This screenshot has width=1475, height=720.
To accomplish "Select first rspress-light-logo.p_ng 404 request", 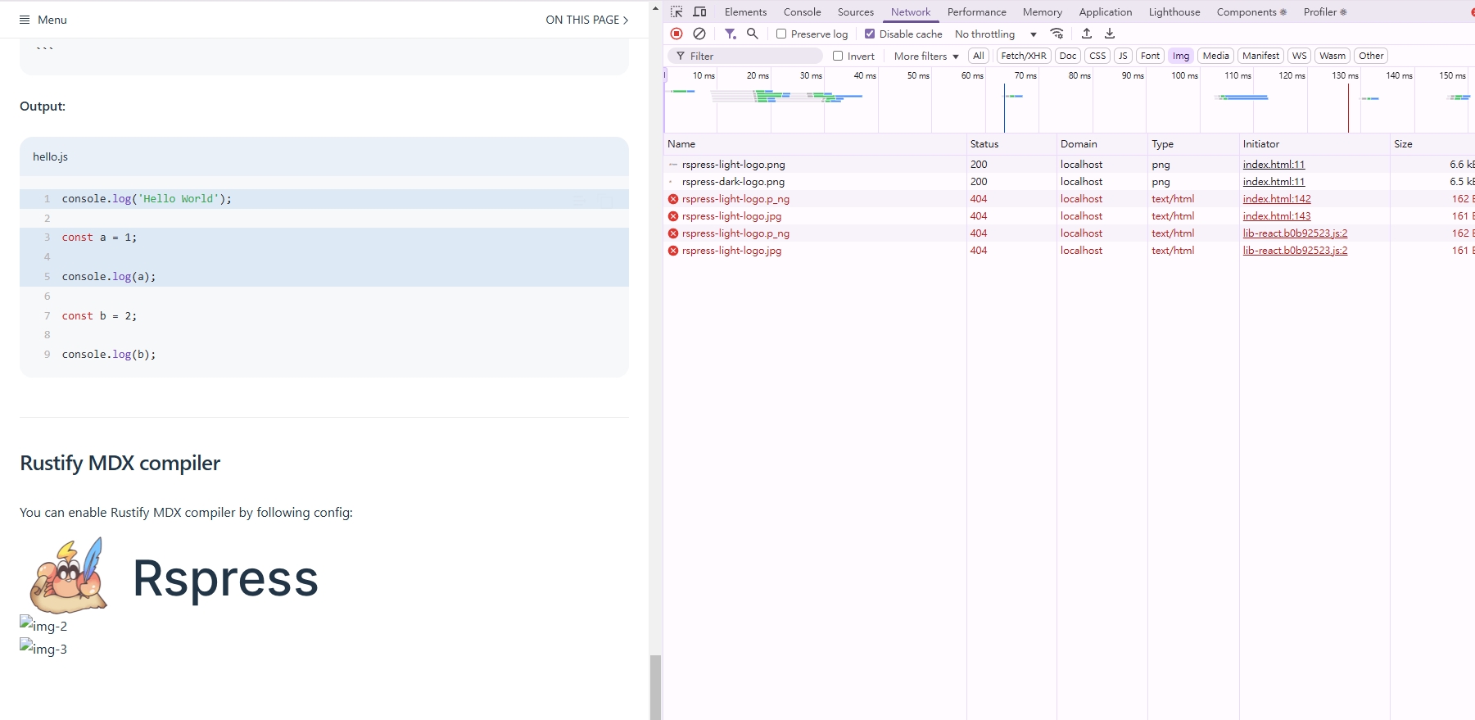I will pos(1069,198).
